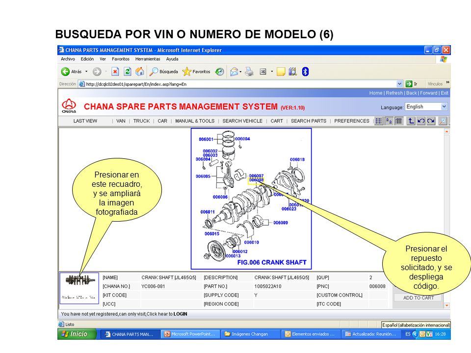Screen dimensions: 471x353
Task: Open dropdown arrow next to edit icon
Action: tap(272, 72)
